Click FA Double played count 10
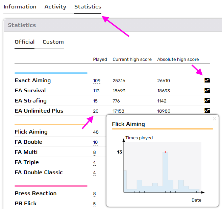The height and width of the screenshot is (209, 222). (96, 142)
